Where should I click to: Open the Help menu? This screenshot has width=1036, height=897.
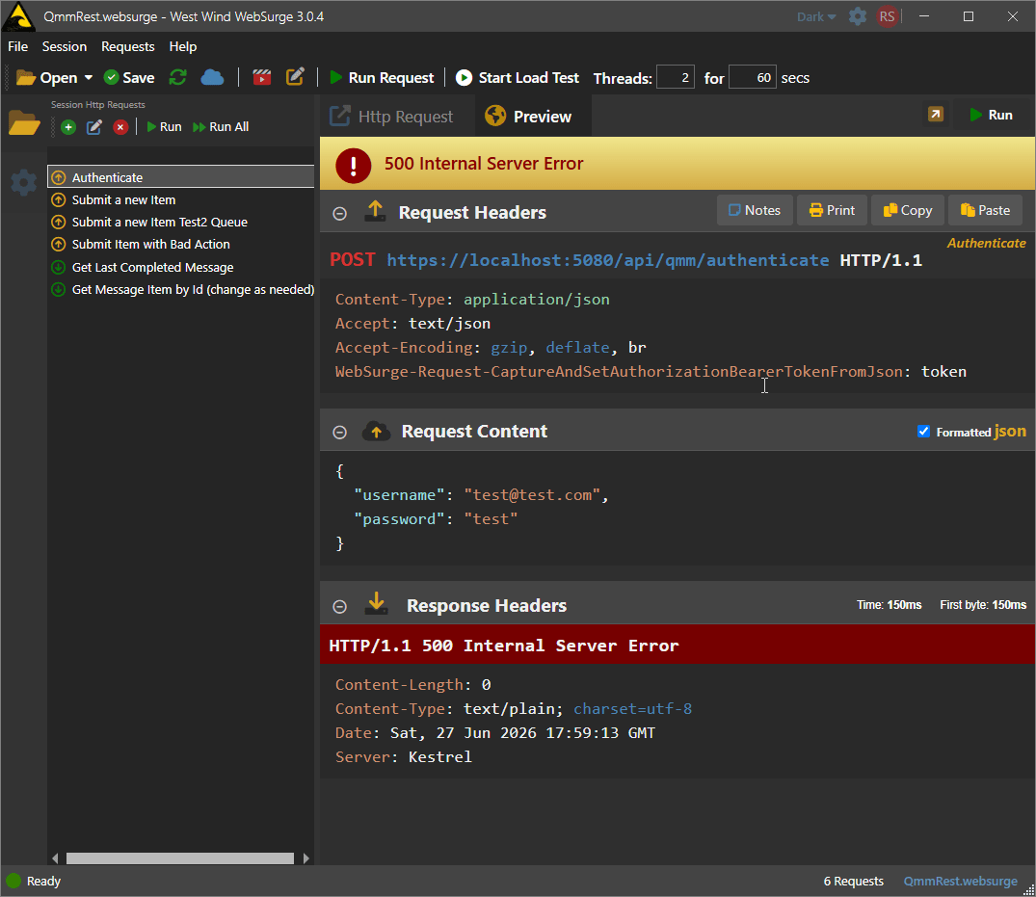click(x=183, y=46)
